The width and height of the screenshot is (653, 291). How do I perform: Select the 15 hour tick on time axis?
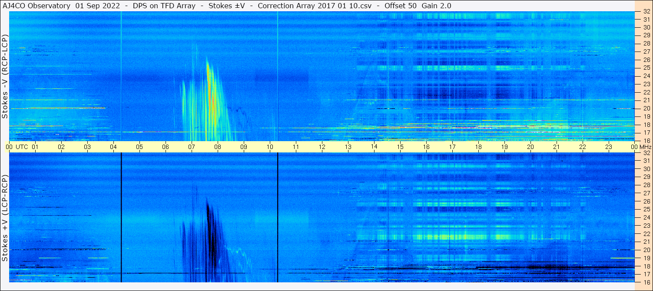400,147
